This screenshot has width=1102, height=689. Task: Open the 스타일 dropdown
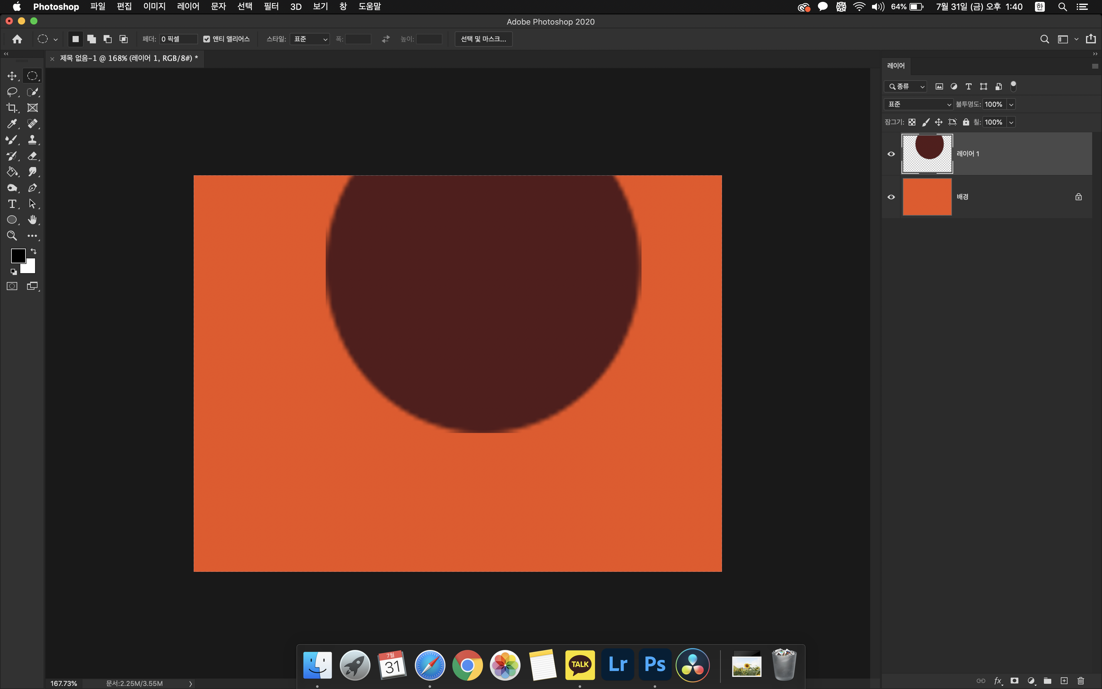pyautogui.click(x=310, y=39)
